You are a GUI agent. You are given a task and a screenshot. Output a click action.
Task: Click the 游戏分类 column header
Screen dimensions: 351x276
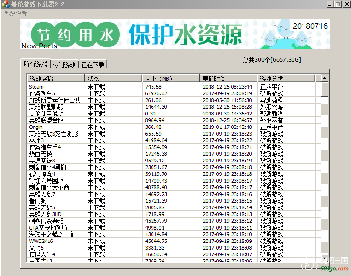coord(286,78)
